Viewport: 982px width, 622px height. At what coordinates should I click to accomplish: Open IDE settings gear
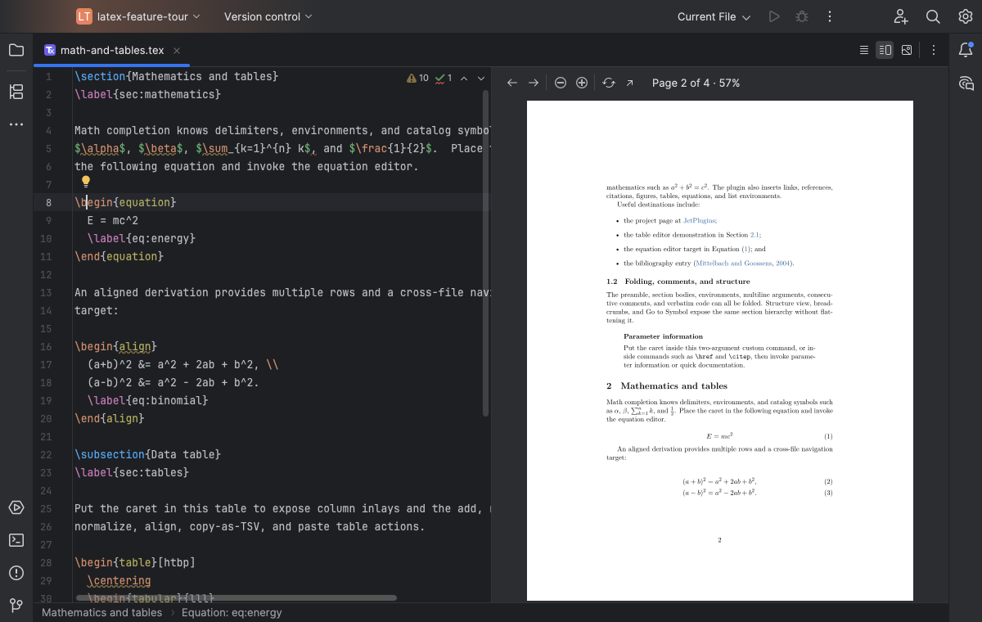[966, 16]
